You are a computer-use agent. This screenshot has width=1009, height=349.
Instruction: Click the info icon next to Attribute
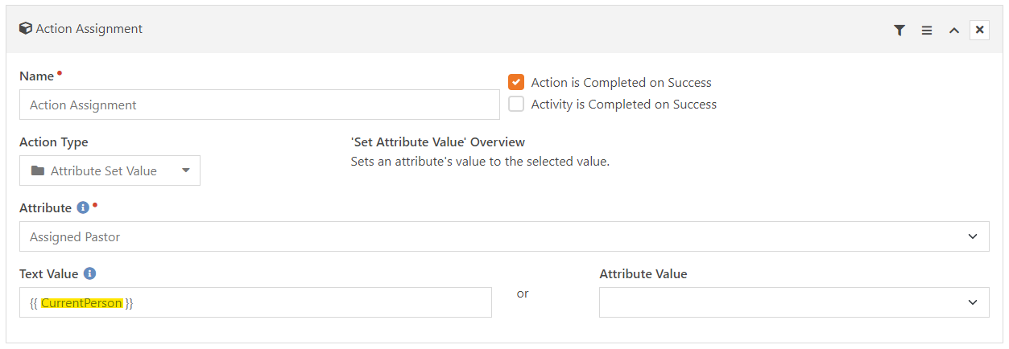click(x=82, y=207)
